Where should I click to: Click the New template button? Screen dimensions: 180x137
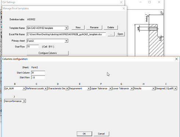click(78, 28)
